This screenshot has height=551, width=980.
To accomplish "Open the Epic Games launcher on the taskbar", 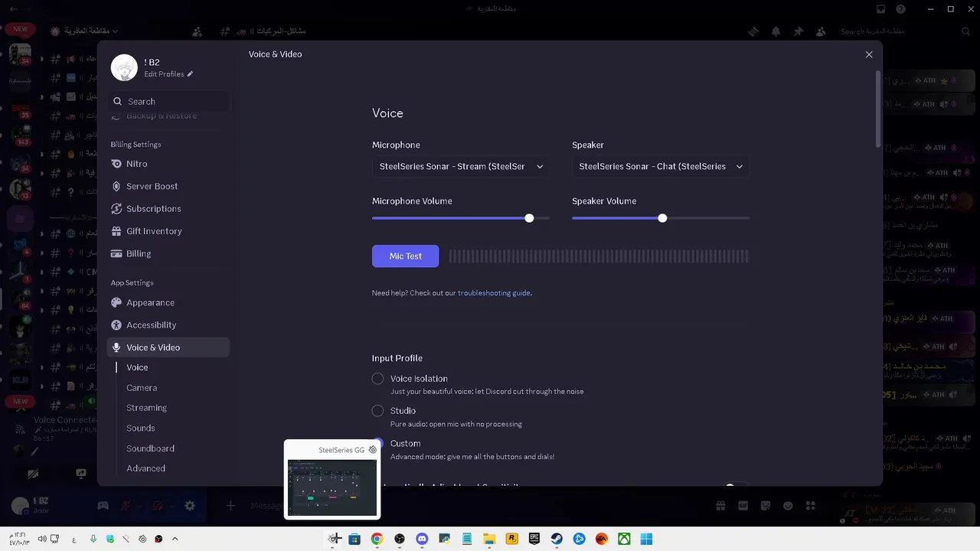I will 534,539.
